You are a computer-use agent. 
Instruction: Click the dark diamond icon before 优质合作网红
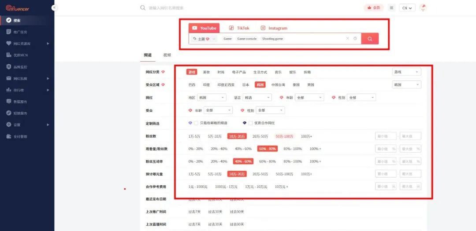coord(244,123)
